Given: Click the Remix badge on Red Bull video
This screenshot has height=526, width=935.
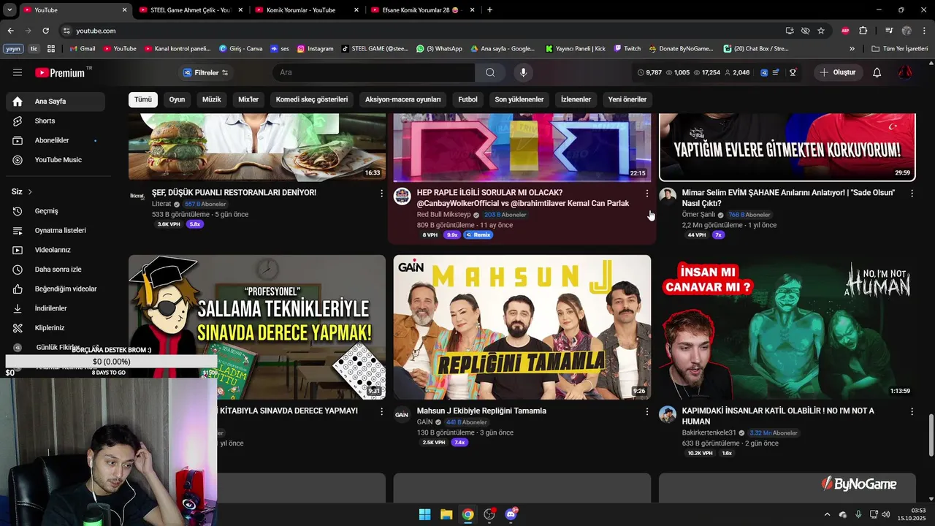Looking at the screenshot, I should [478, 235].
